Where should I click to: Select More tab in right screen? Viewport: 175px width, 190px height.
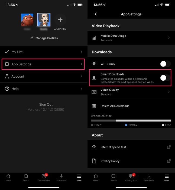click(x=167, y=178)
